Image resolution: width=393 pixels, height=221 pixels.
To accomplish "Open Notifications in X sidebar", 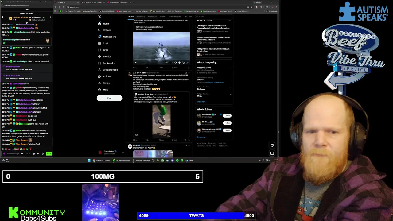I will coord(107,37).
